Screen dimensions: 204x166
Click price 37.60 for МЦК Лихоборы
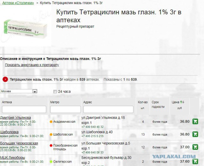[x=185, y=162]
